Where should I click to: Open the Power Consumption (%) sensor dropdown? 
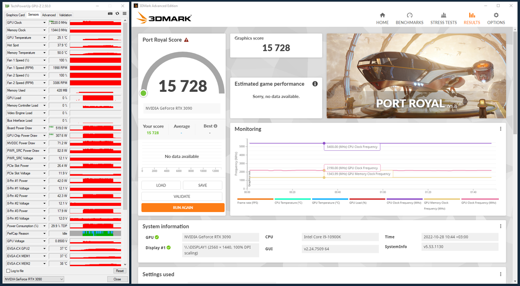coord(45,226)
